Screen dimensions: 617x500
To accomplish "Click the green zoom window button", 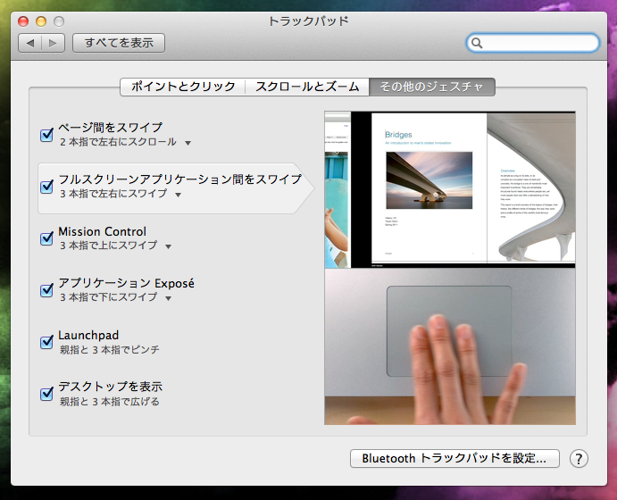I will coord(59,21).
